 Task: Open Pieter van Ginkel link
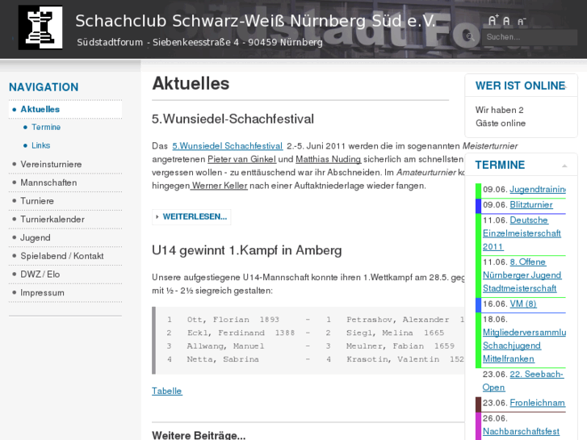pos(242,159)
